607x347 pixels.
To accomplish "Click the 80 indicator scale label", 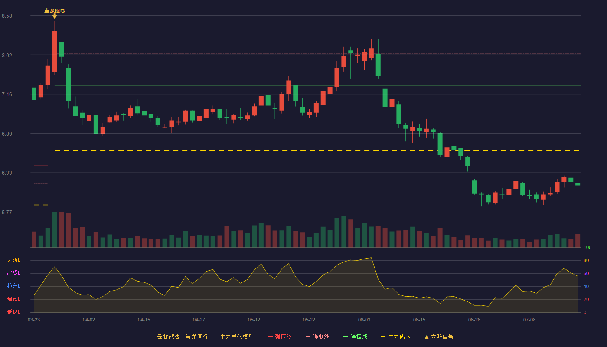I will tap(586, 260).
